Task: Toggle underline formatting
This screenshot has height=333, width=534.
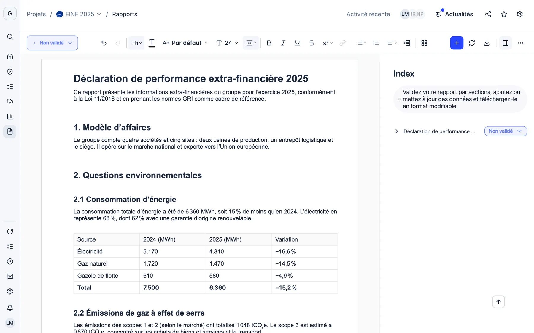Action: [297, 43]
